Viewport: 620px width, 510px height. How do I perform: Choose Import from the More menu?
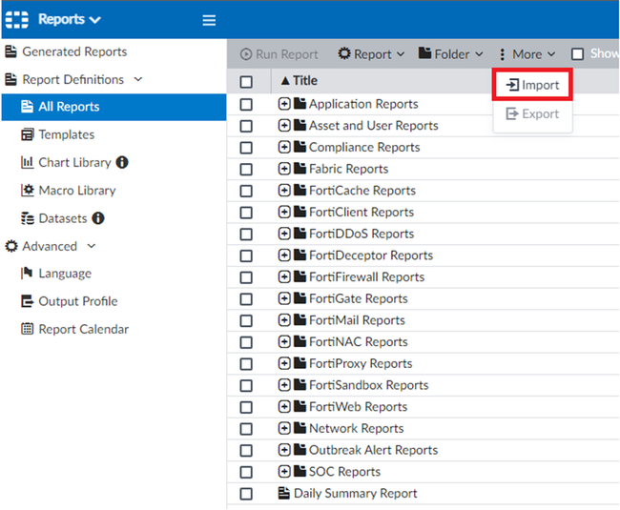coord(532,85)
